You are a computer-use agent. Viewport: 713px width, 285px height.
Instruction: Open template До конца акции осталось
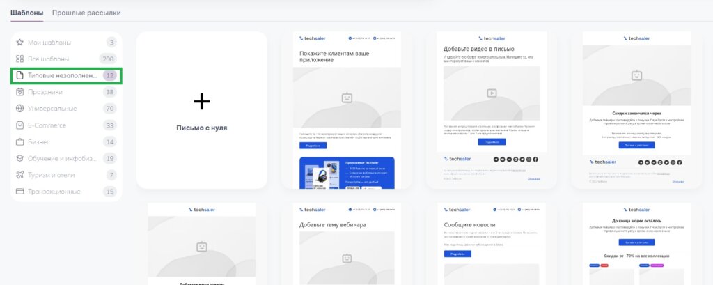coord(636,244)
